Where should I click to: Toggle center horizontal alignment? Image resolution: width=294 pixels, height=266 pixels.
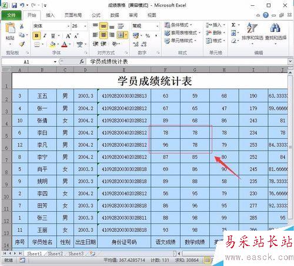coord(103,35)
